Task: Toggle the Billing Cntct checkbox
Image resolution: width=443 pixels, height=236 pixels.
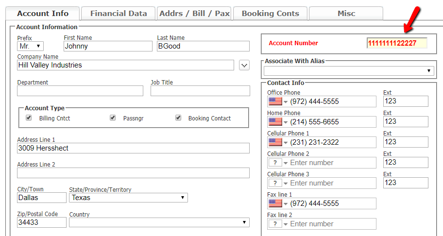Action: pos(29,118)
